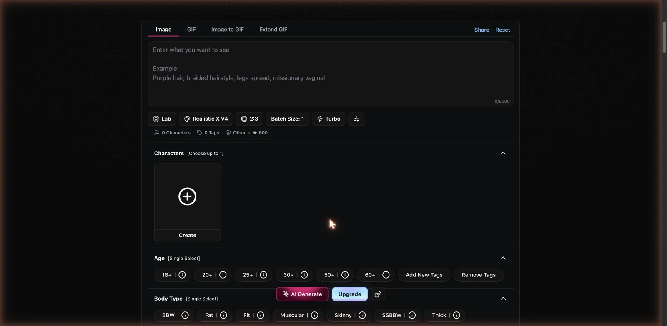The image size is (667, 326).
Task: Show info for the 18+ age tag
Action: click(x=182, y=275)
